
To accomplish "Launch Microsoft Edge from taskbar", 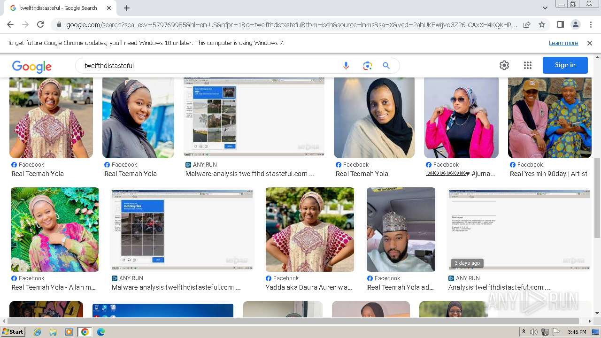I will coord(101,332).
